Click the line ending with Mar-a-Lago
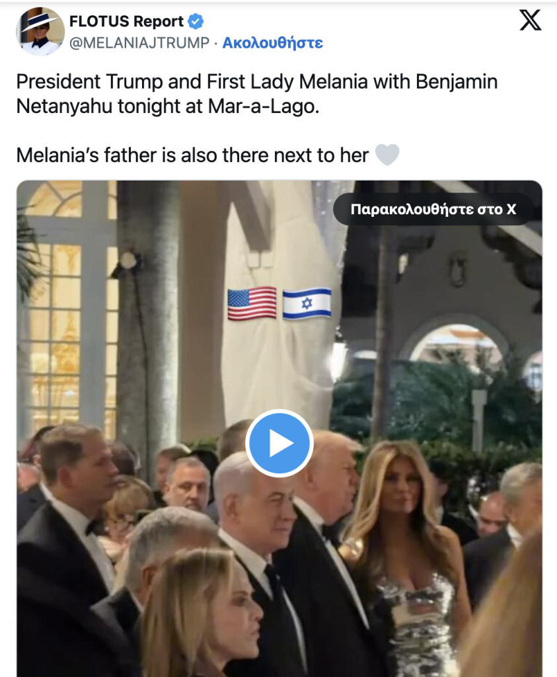Image resolution: width=557 pixels, height=677 pixels. 167,106
